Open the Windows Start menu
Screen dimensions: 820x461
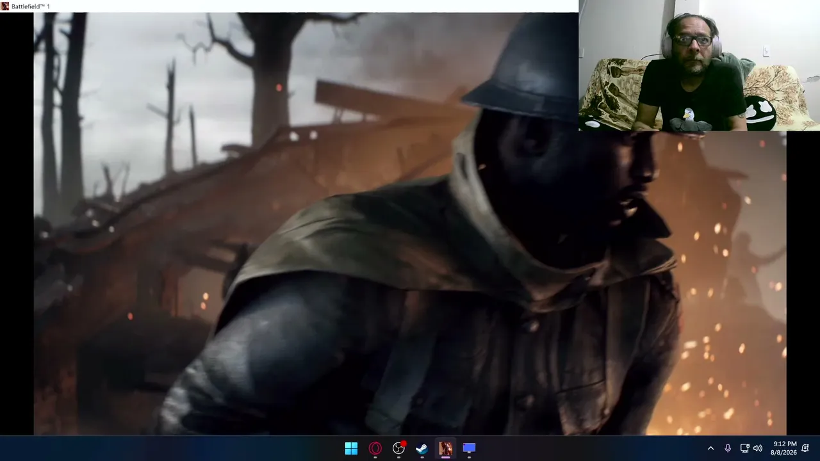click(351, 448)
